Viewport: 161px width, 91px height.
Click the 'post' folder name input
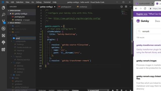click(26, 38)
